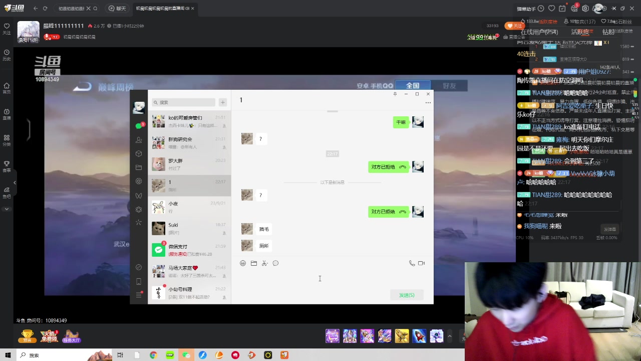Screen dimensions: 641x361
Task: Open 历史 history in Douyu sidebar
Action: pos(7,55)
